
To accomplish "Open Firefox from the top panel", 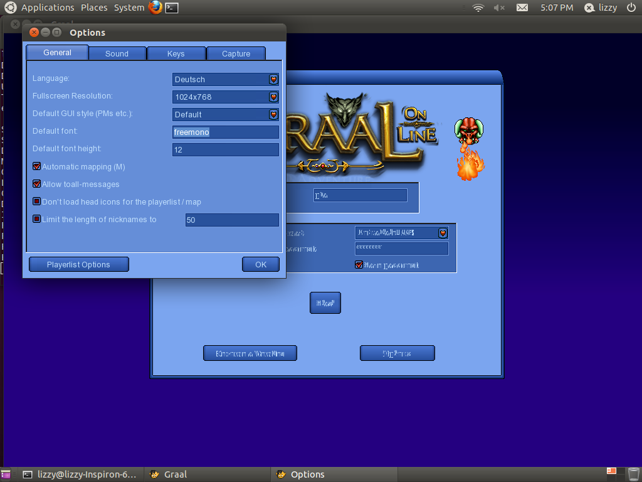I will [155, 8].
